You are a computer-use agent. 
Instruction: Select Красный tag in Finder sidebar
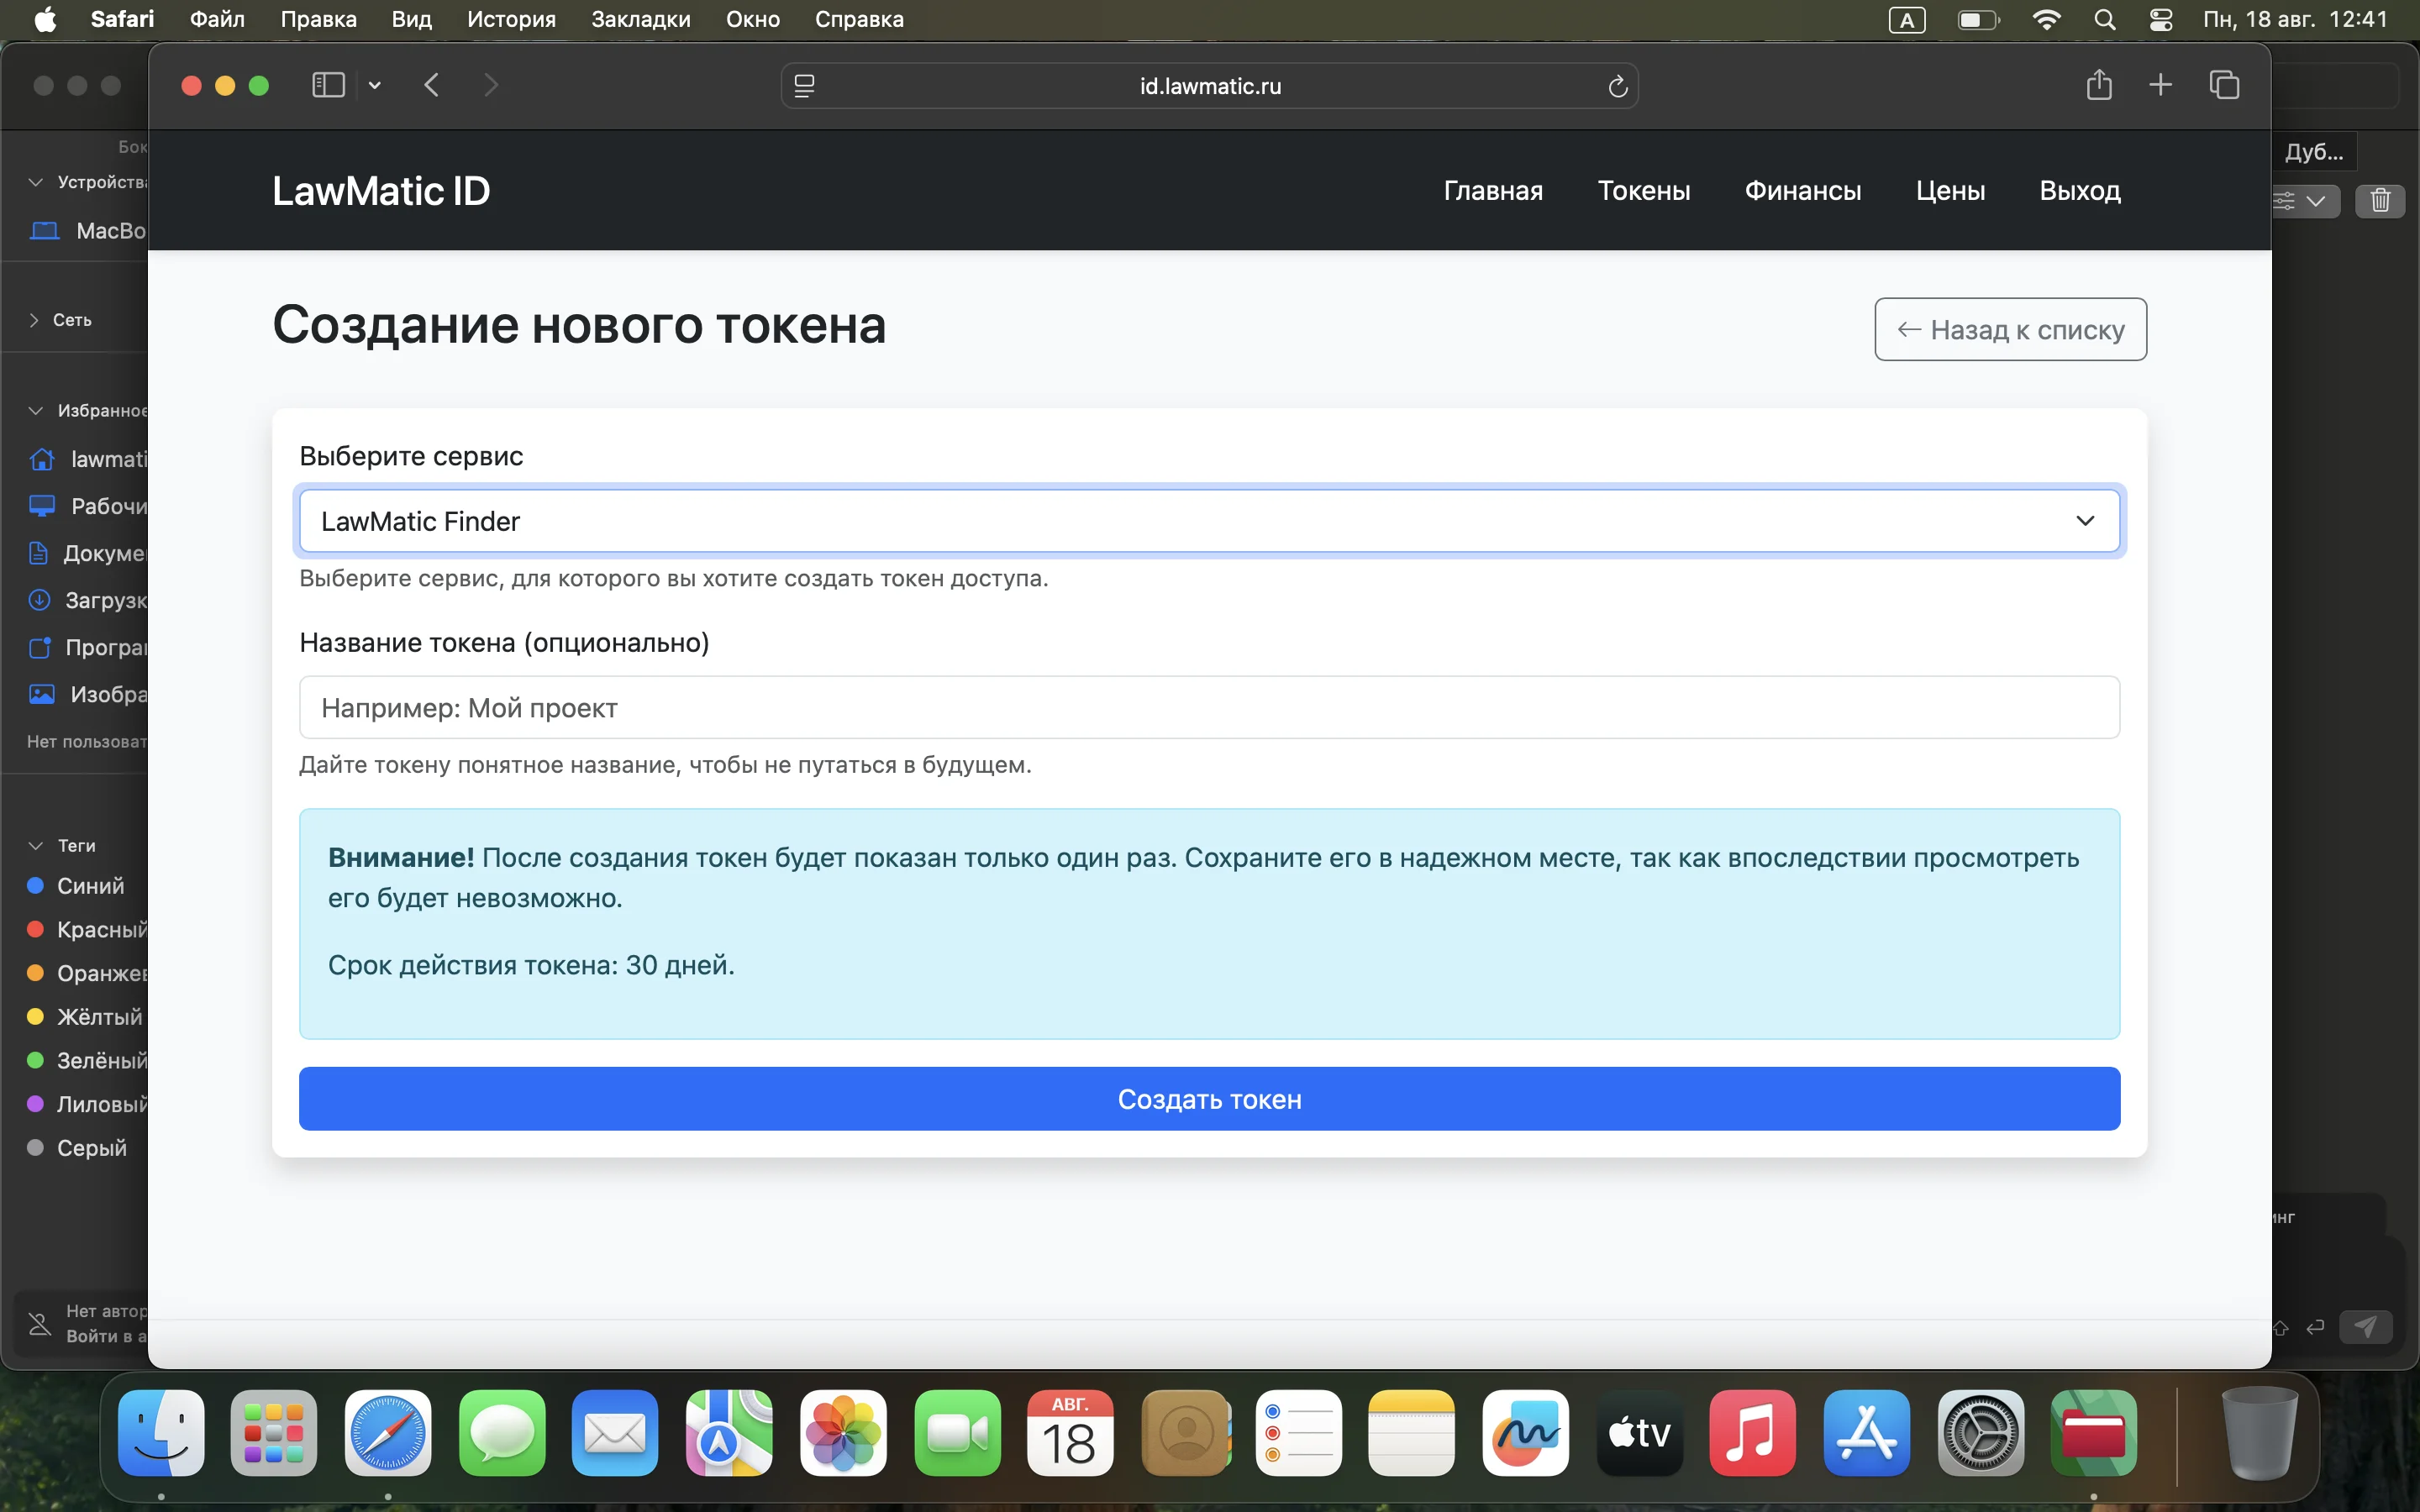(87, 930)
